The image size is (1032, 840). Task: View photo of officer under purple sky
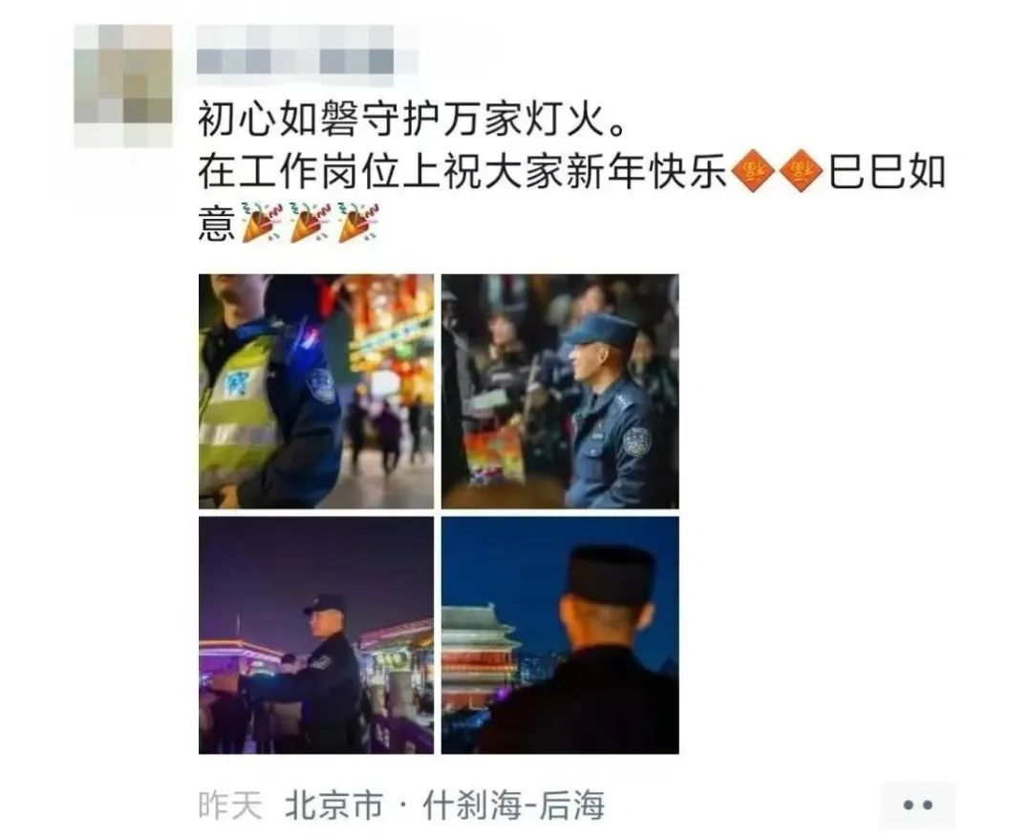point(316,635)
